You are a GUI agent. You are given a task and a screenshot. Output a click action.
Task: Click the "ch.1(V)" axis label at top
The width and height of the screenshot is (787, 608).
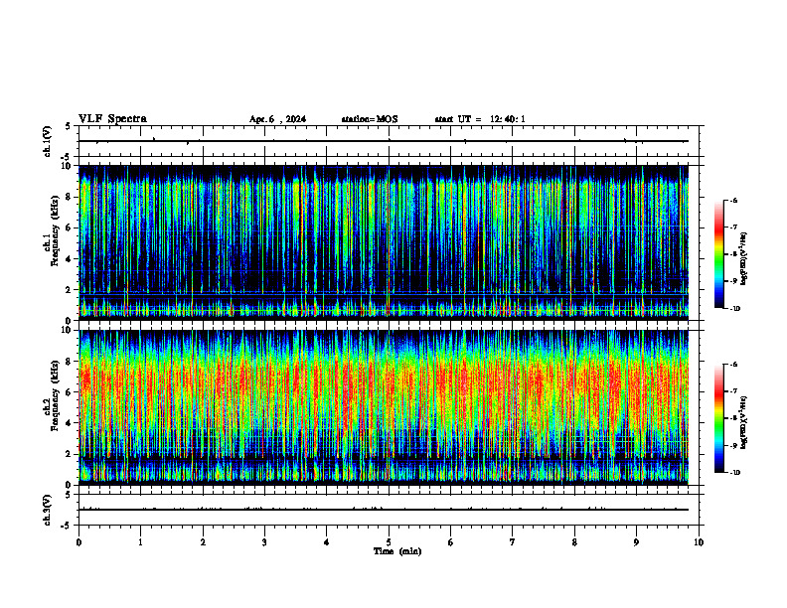47,141
